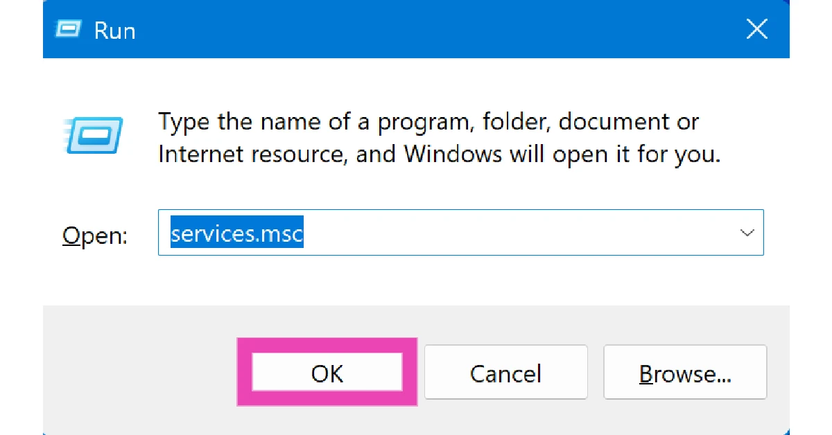
Task: Select the Run dialog title text
Action: pos(115,29)
